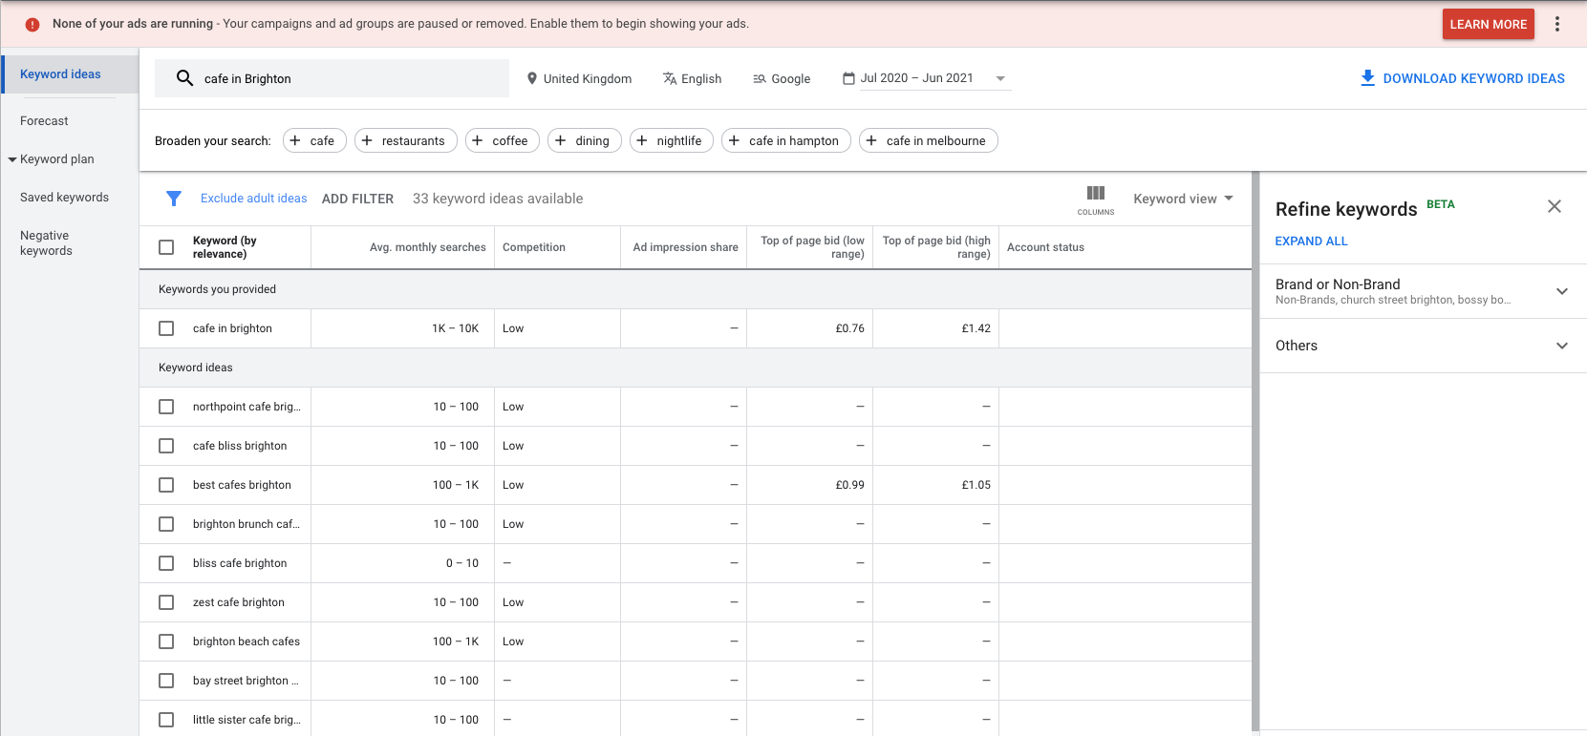Open the three-dot more options menu
Viewport: 1587px width, 736px height.
coord(1557,24)
